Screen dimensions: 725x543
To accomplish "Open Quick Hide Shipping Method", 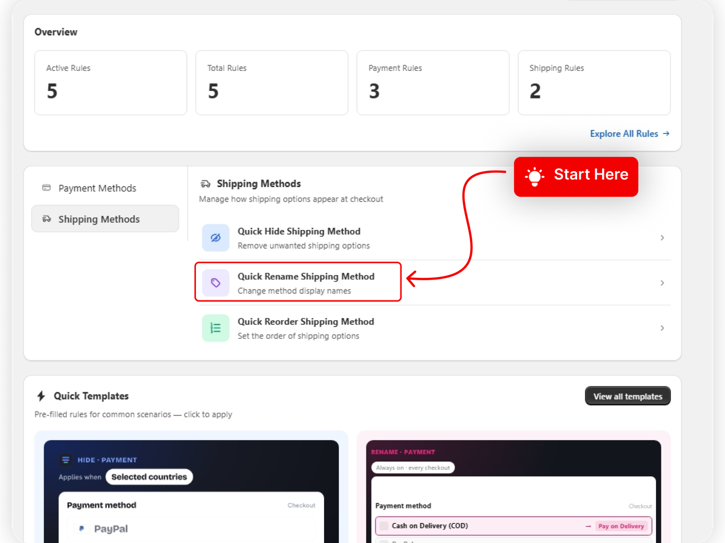I will [x=434, y=237].
